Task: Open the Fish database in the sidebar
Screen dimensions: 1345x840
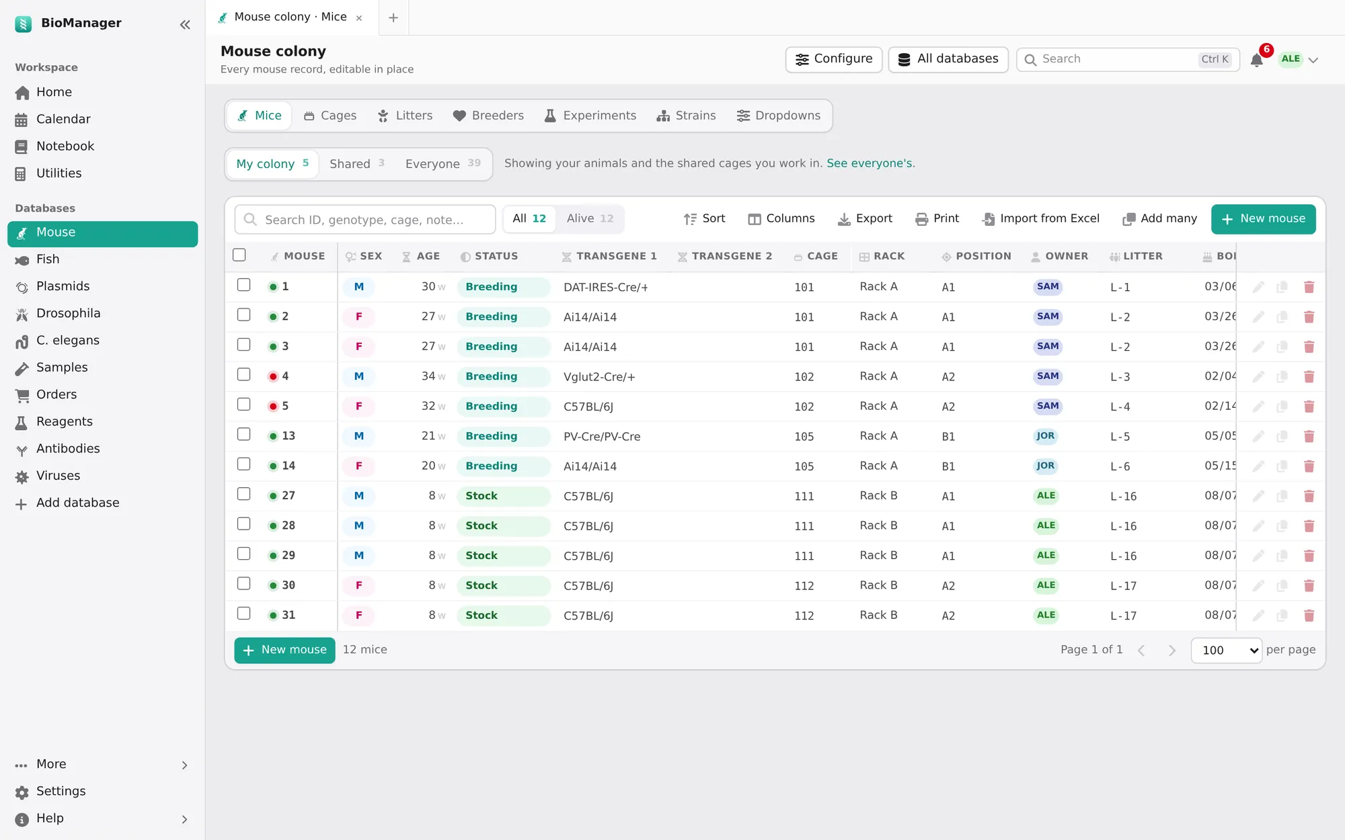Action: pyautogui.click(x=102, y=259)
